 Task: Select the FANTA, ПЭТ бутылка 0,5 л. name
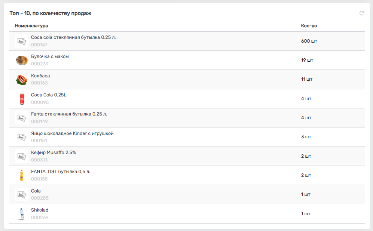point(61,172)
